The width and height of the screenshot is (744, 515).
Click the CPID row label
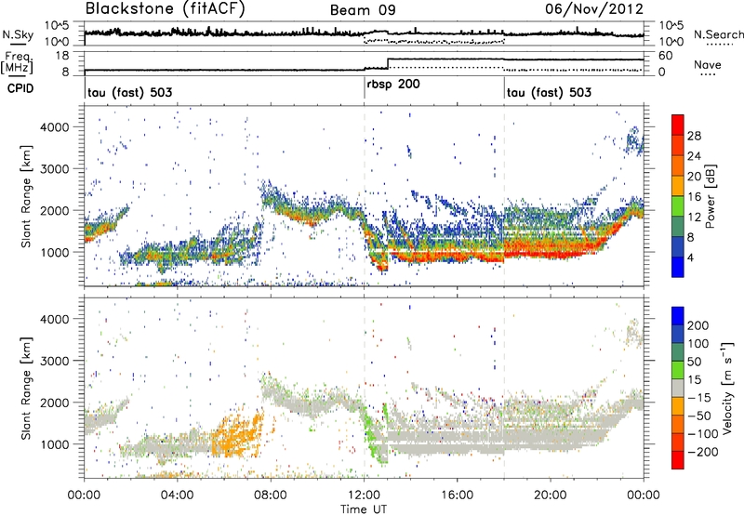pyautogui.click(x=20, y=88)
